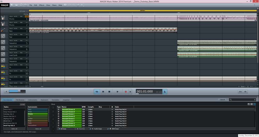The height and width of the screenshot is (137, 259).
Task: Open the mouse mode pointer tool
Action: 83,5
